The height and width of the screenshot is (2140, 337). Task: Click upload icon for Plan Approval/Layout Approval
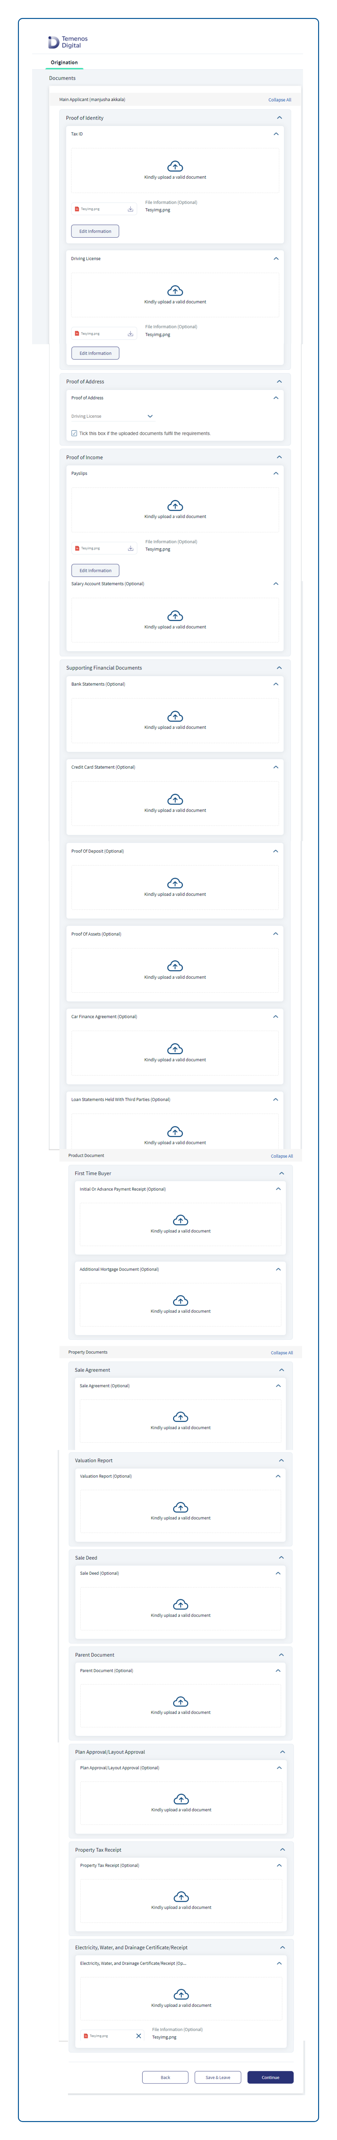coord(181,1799)
